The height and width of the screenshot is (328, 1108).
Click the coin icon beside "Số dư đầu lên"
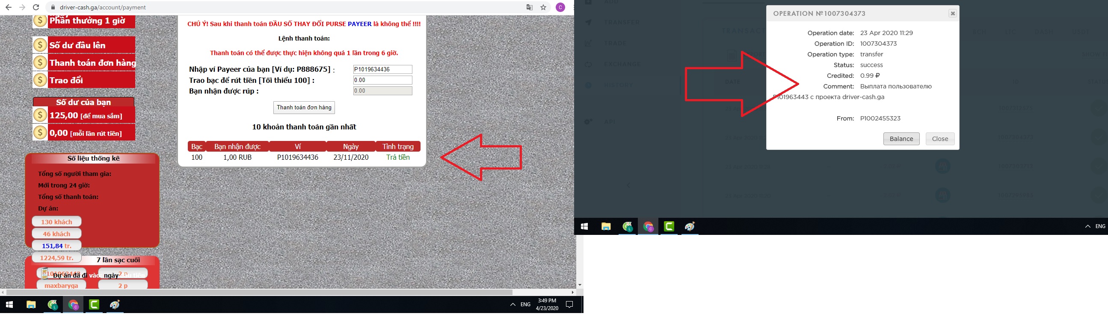tap(40, 45)
